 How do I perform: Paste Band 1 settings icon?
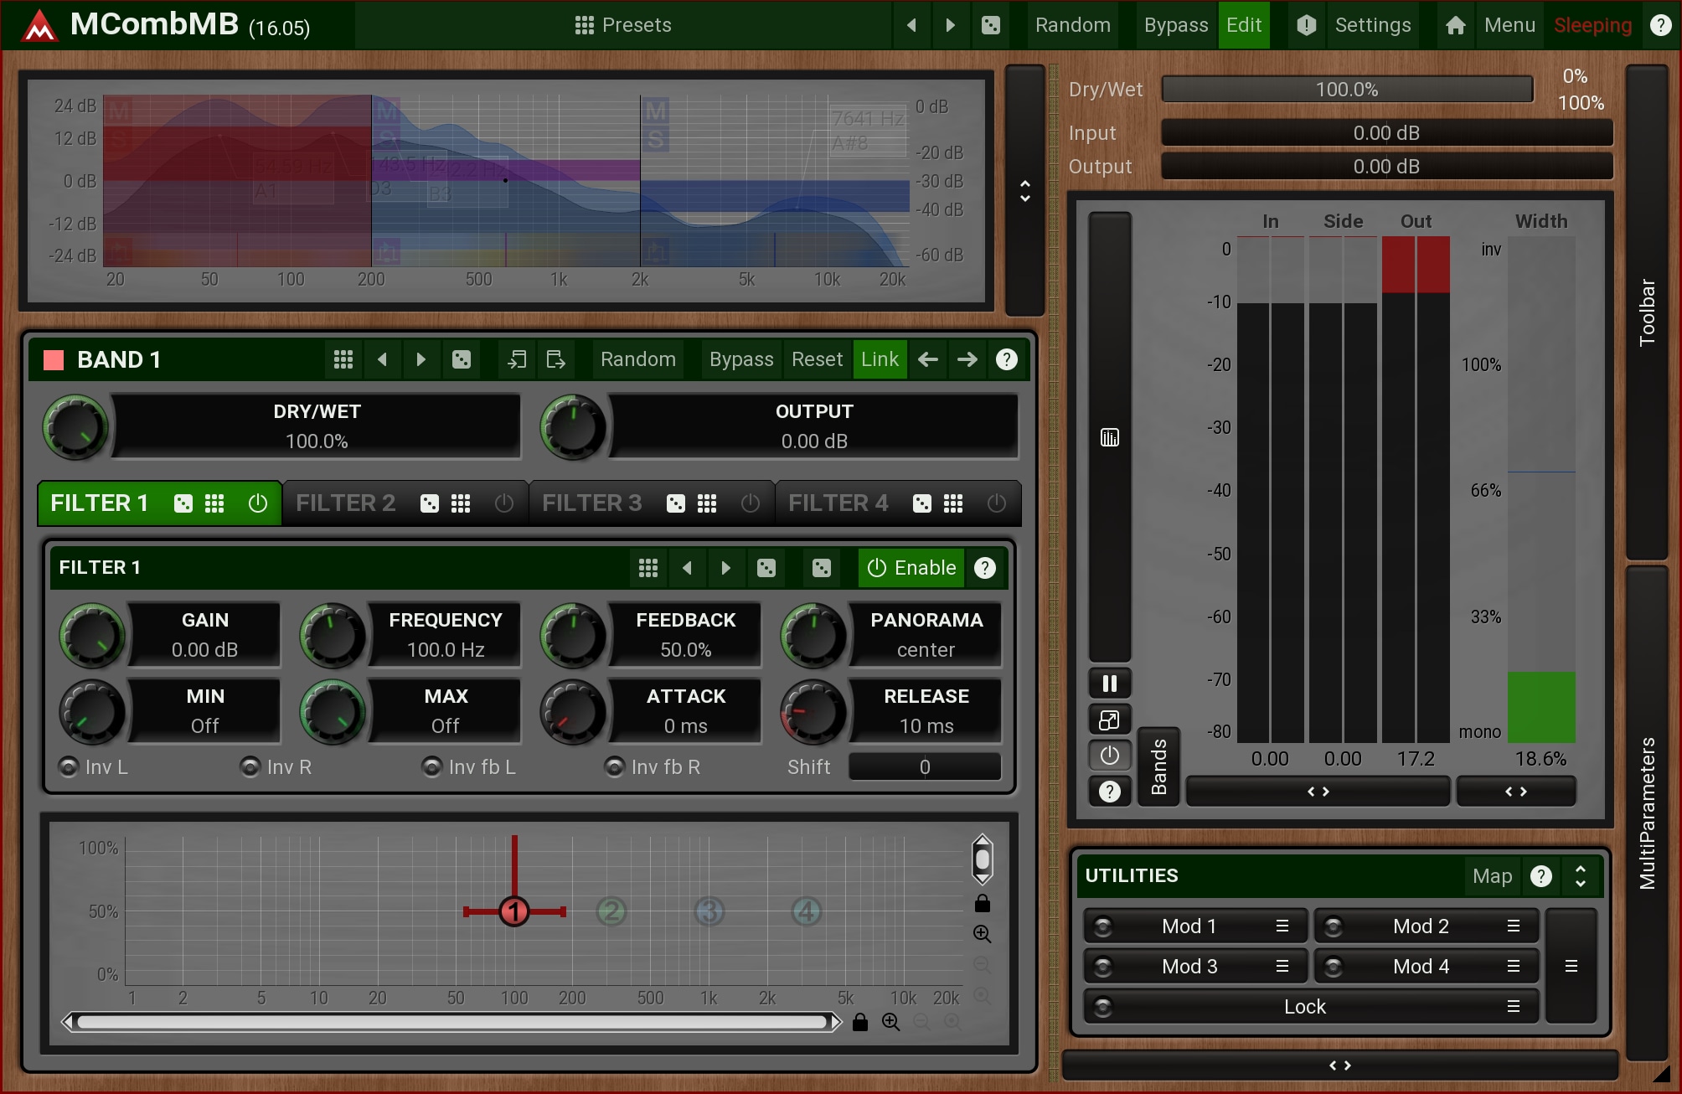coord(555,359)
